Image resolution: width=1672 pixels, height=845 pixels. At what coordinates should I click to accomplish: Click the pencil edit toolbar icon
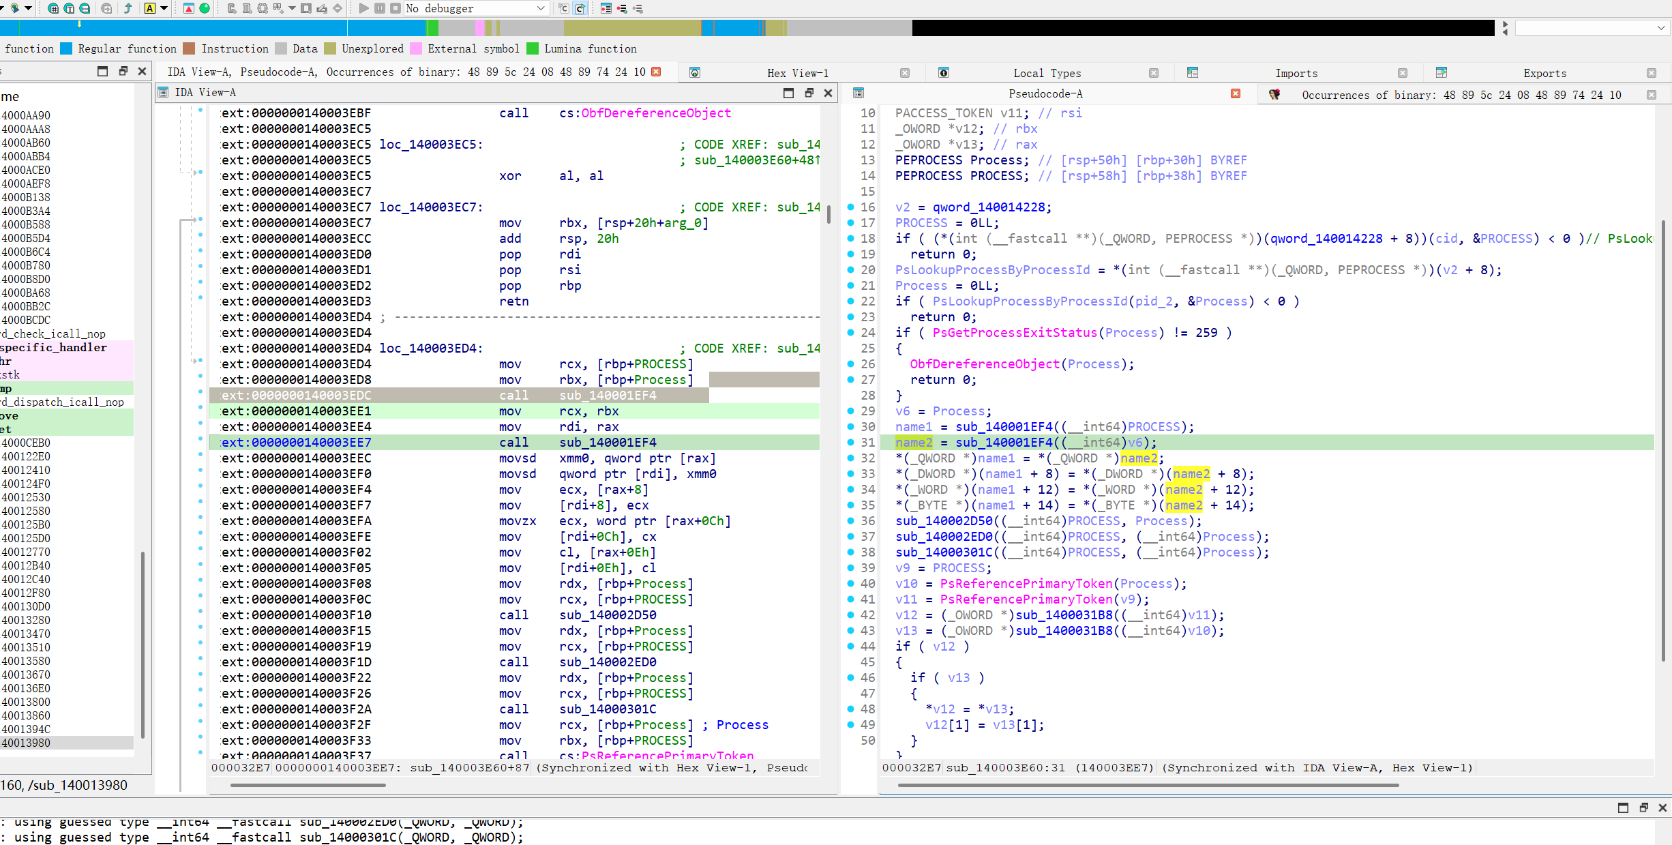tap(322, 8)
